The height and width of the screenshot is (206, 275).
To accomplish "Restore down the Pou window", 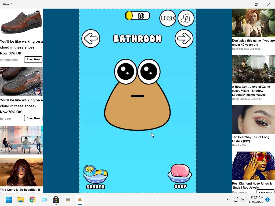I will pyautogui.click(x=256, y=4).
